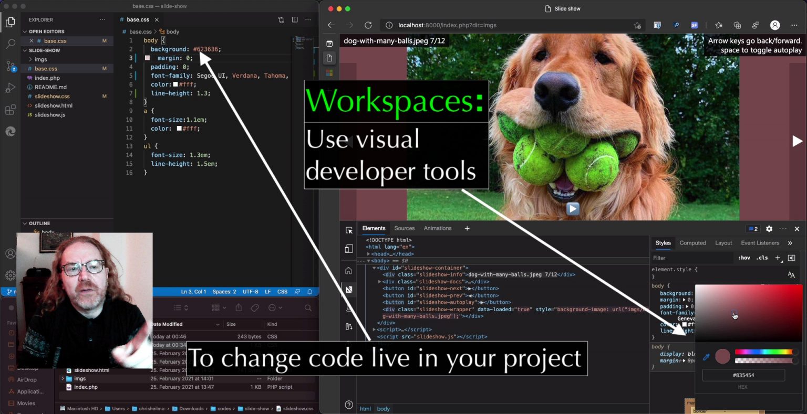Open the Extensions view in VS Code
Image resolution: width=807 pixels, height=414 pixels.
[11, 109]
